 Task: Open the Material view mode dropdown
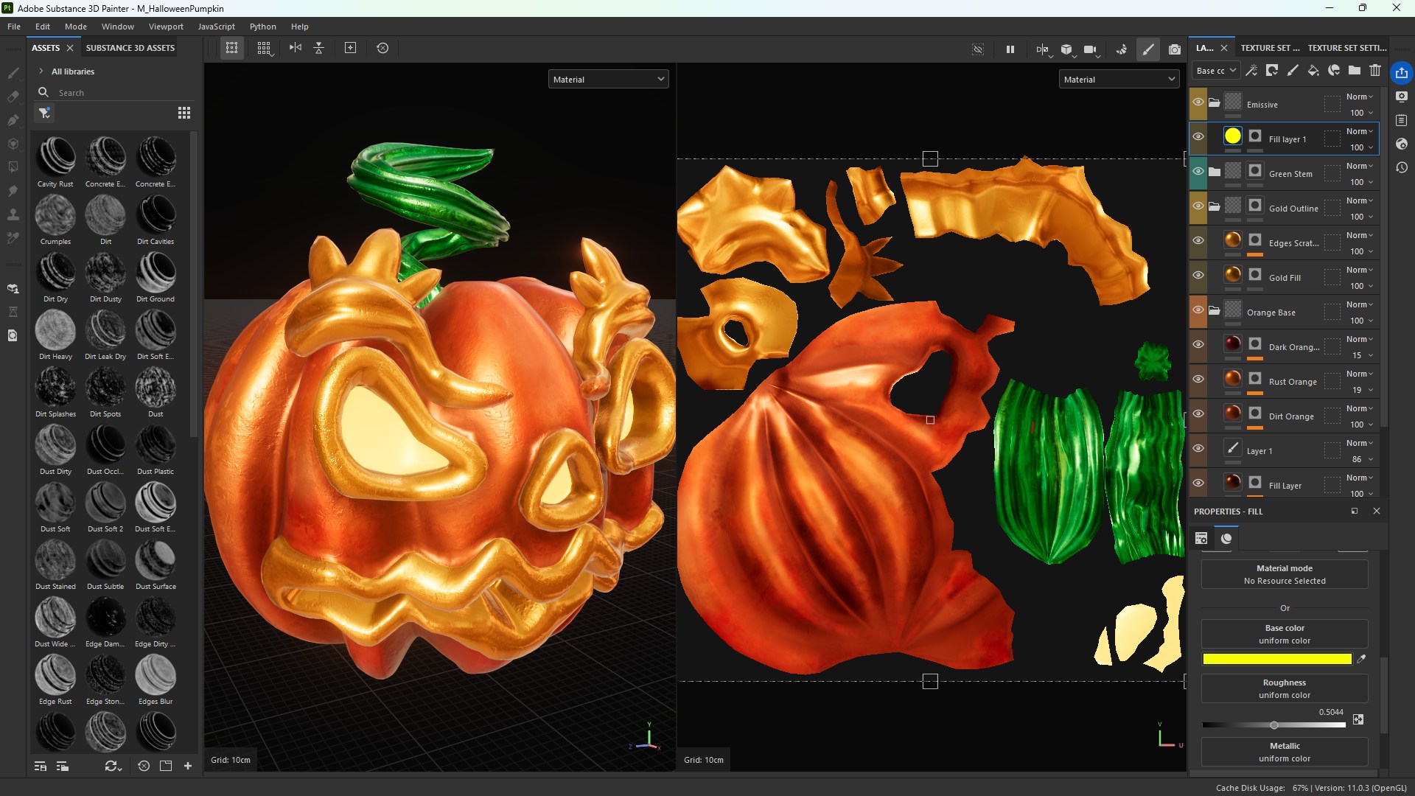pyautogui.click(x=608, y=79)
